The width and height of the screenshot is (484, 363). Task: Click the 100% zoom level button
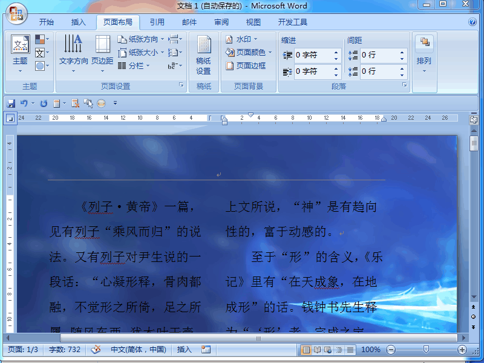coord(371,350)
